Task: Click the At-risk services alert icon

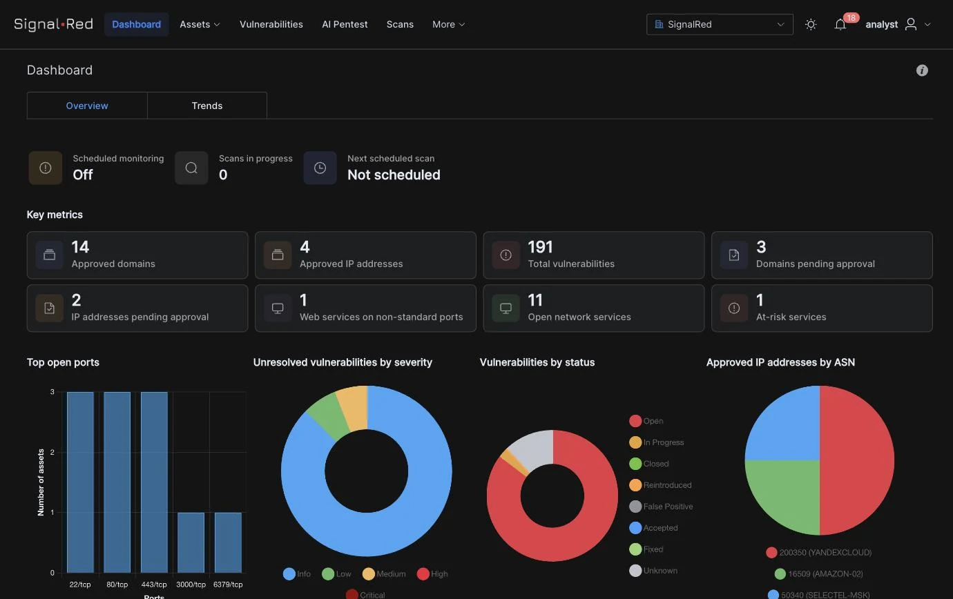Action: pos(734,308)
